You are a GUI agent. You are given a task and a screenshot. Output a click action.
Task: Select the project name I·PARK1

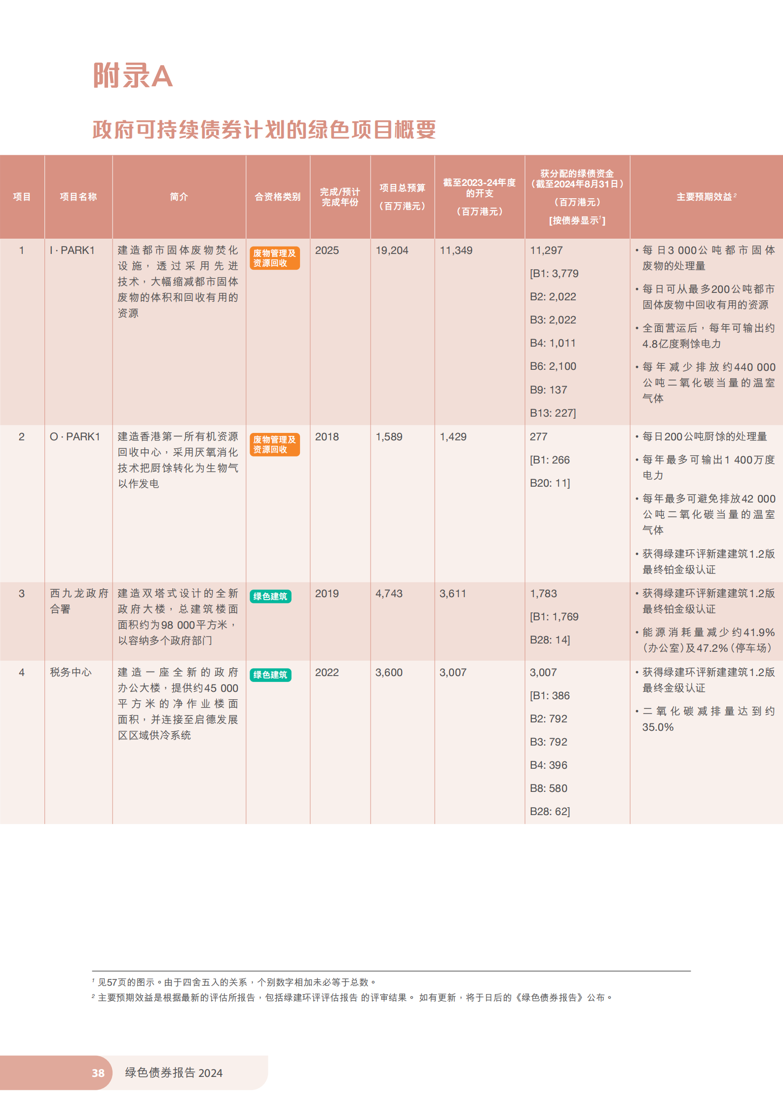point(72,250)
